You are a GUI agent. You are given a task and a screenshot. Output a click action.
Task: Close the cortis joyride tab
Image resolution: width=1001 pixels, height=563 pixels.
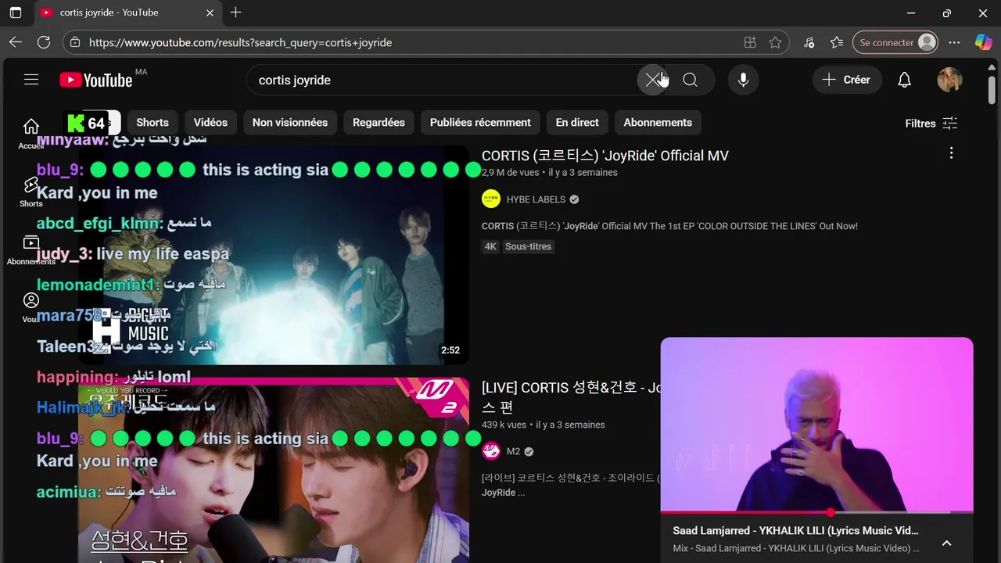(x=210, y=13)
